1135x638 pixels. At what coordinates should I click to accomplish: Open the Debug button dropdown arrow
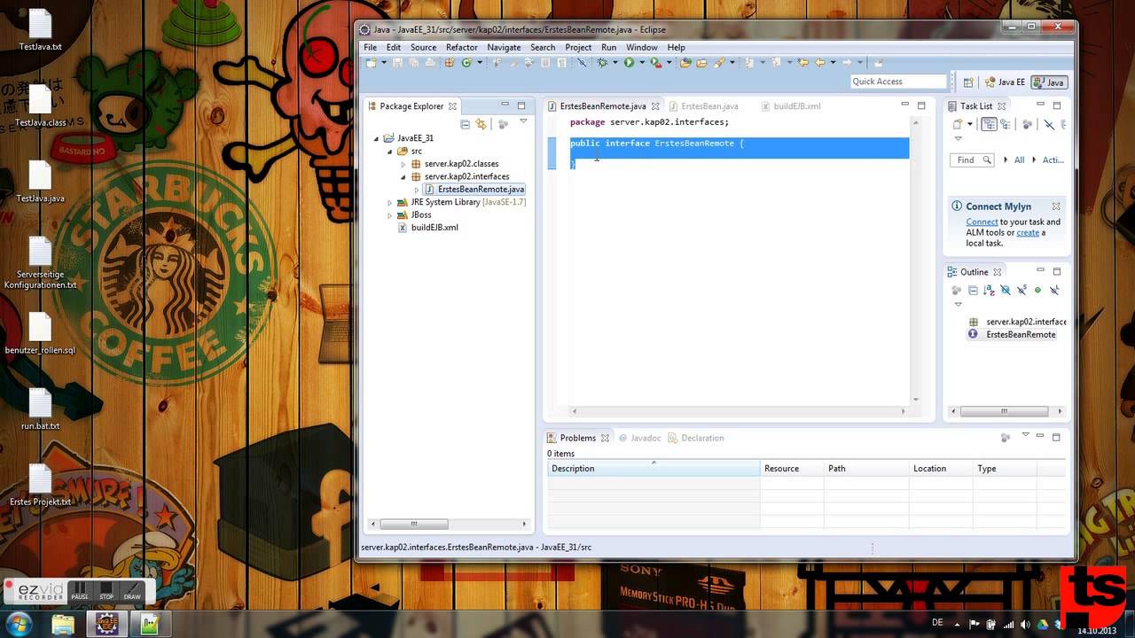pos(614,62)
